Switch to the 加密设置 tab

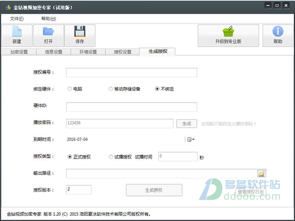click(x=19, y=52)
